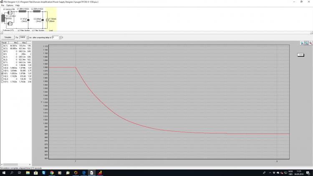Screen dimensions: 313x176
Task: Enable the V(C2) result trace checkbox
Action: point(2,68)
